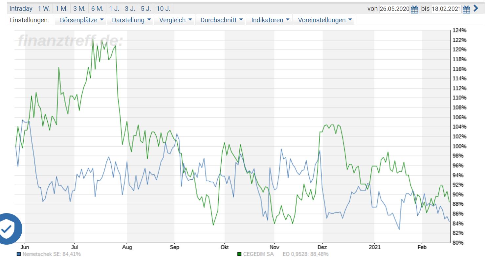Image resolution: width=485 pixels, height=263 pixels.
Task: Click the Jun x-axis month label
Action: point(25,247)
